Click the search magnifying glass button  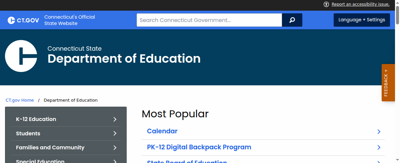coord(292,20)
